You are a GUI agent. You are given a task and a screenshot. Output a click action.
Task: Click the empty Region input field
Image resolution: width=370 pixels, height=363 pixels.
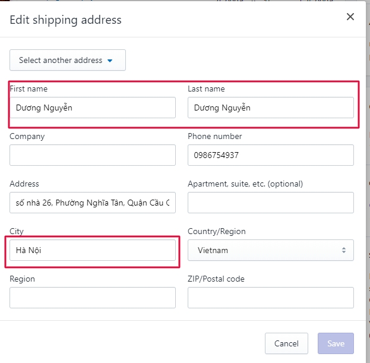click(x=93, y=298)
